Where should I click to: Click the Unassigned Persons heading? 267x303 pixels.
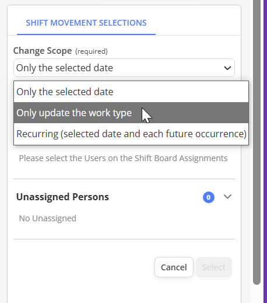[x=62, y=197]
